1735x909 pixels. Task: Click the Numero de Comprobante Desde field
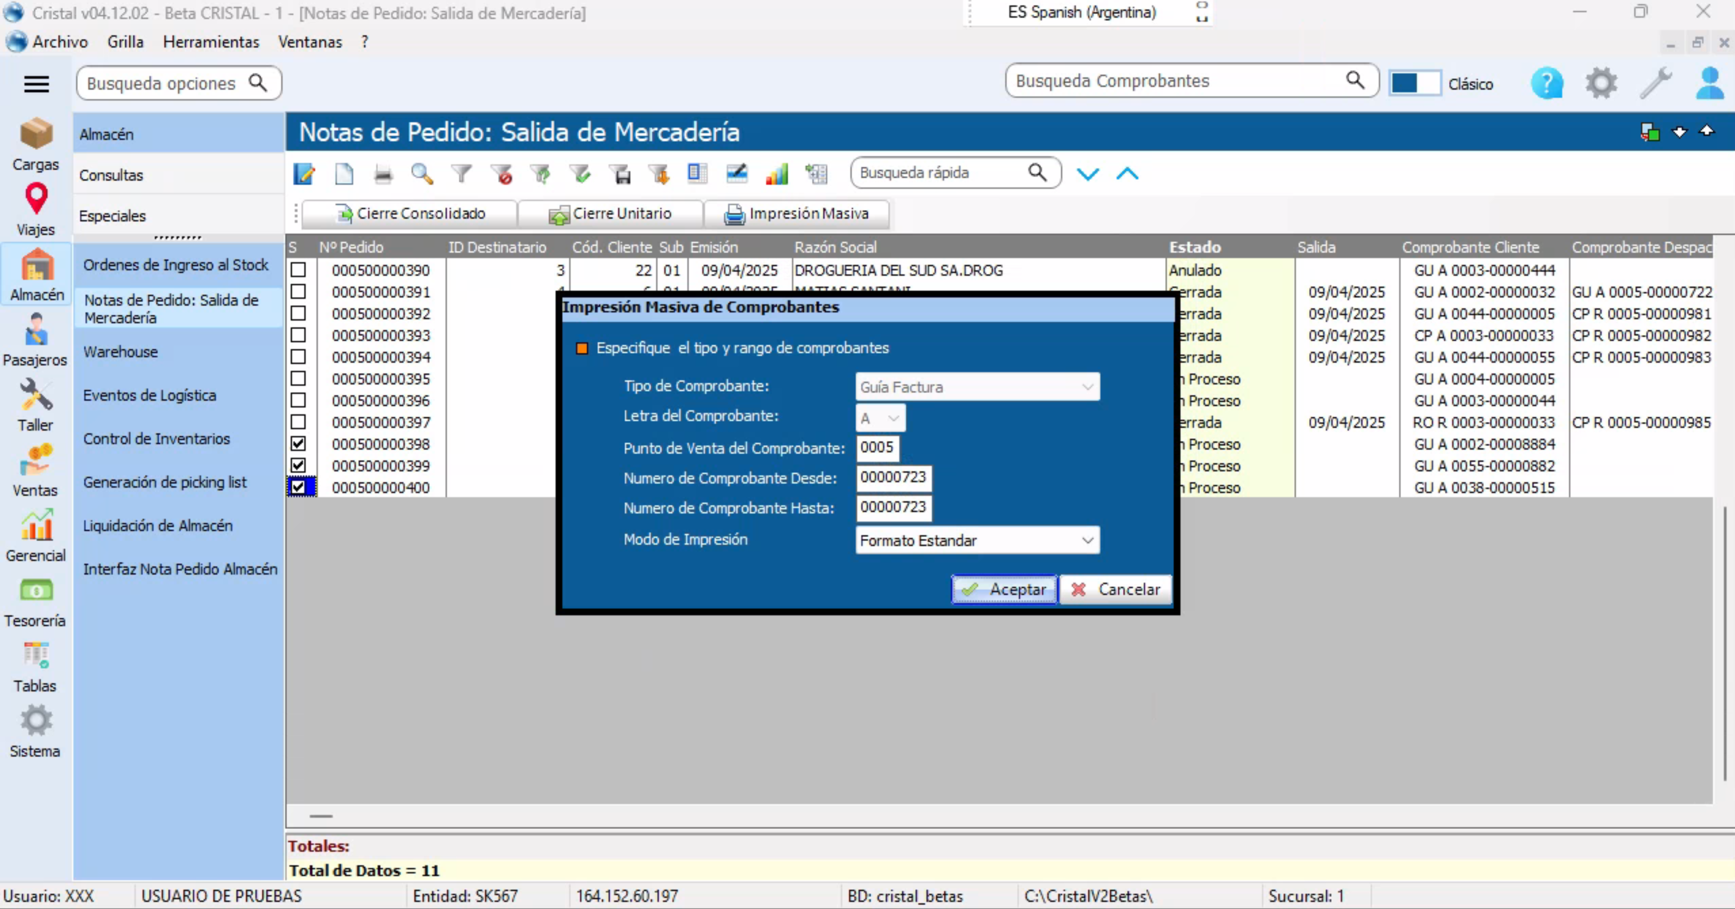[893, 478]
